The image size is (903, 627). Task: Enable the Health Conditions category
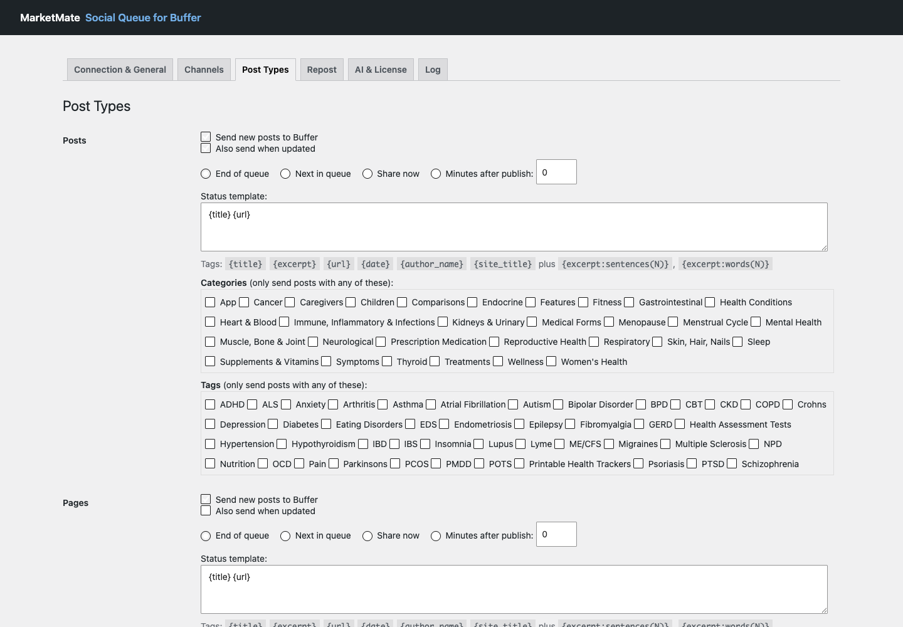coord(710,302)
